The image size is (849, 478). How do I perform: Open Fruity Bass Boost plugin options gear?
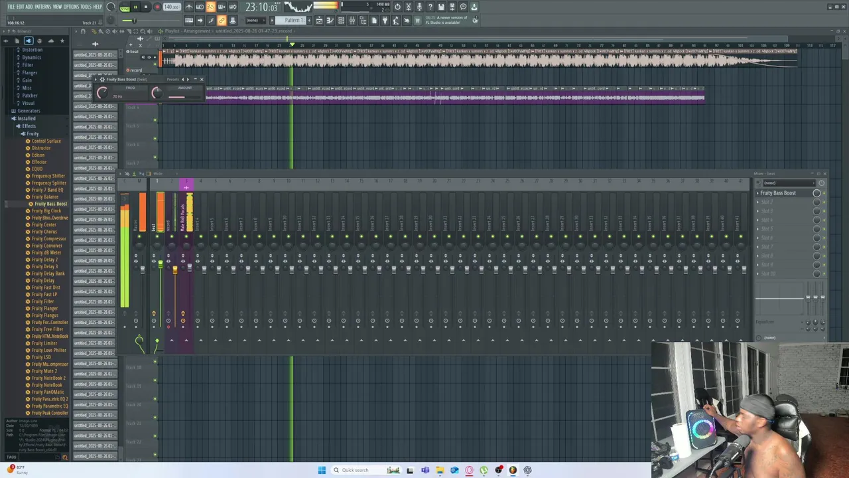pos(102,80)
